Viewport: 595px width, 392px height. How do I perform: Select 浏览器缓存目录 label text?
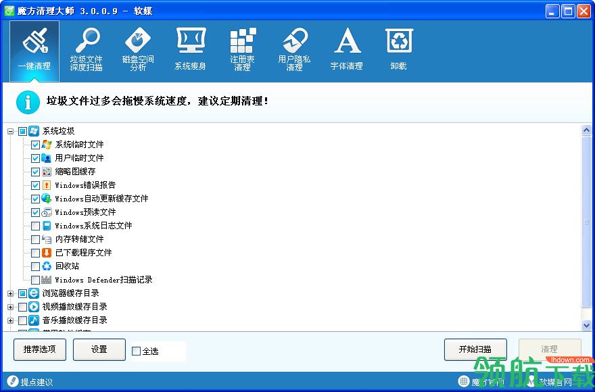(x=71, y=293)
